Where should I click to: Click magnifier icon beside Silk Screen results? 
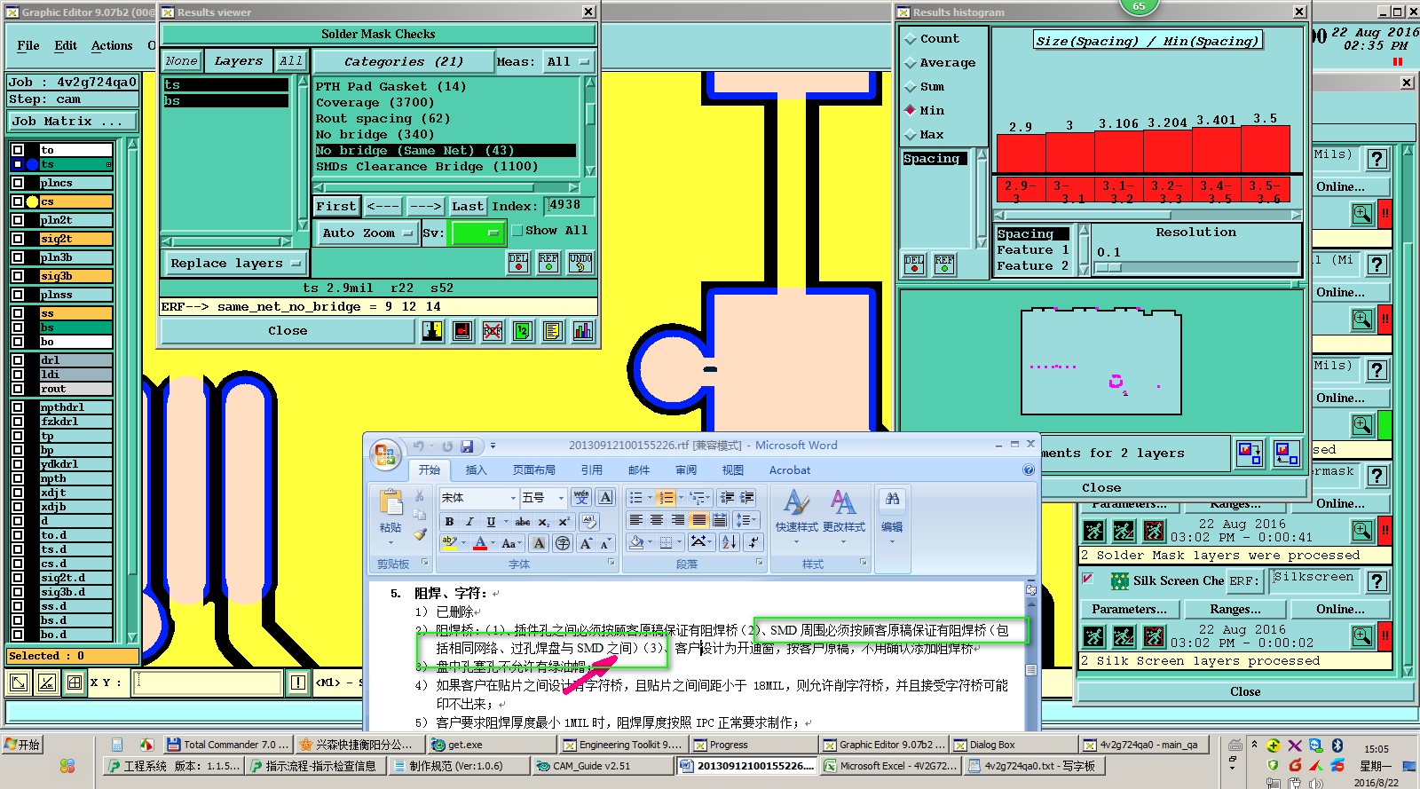pyautogui.click(x=1361, y=635)
